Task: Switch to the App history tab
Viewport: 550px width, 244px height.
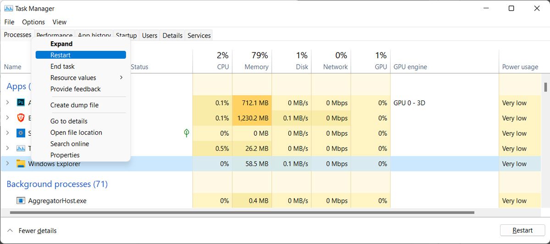Action: (94, 35)
